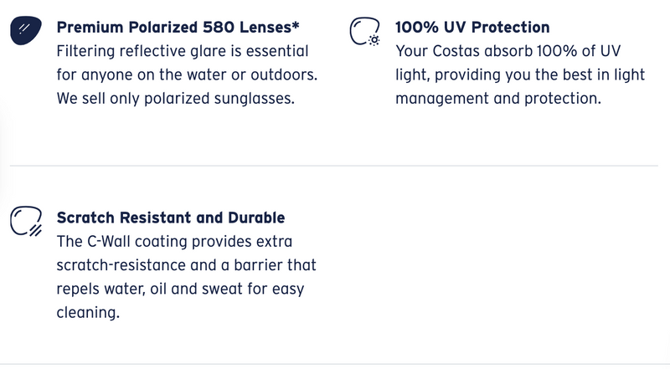Select the 100% UV Protection heading
The height and width of the screenshot is (369, 670).
pyautogui.click(x=472, y=28)
